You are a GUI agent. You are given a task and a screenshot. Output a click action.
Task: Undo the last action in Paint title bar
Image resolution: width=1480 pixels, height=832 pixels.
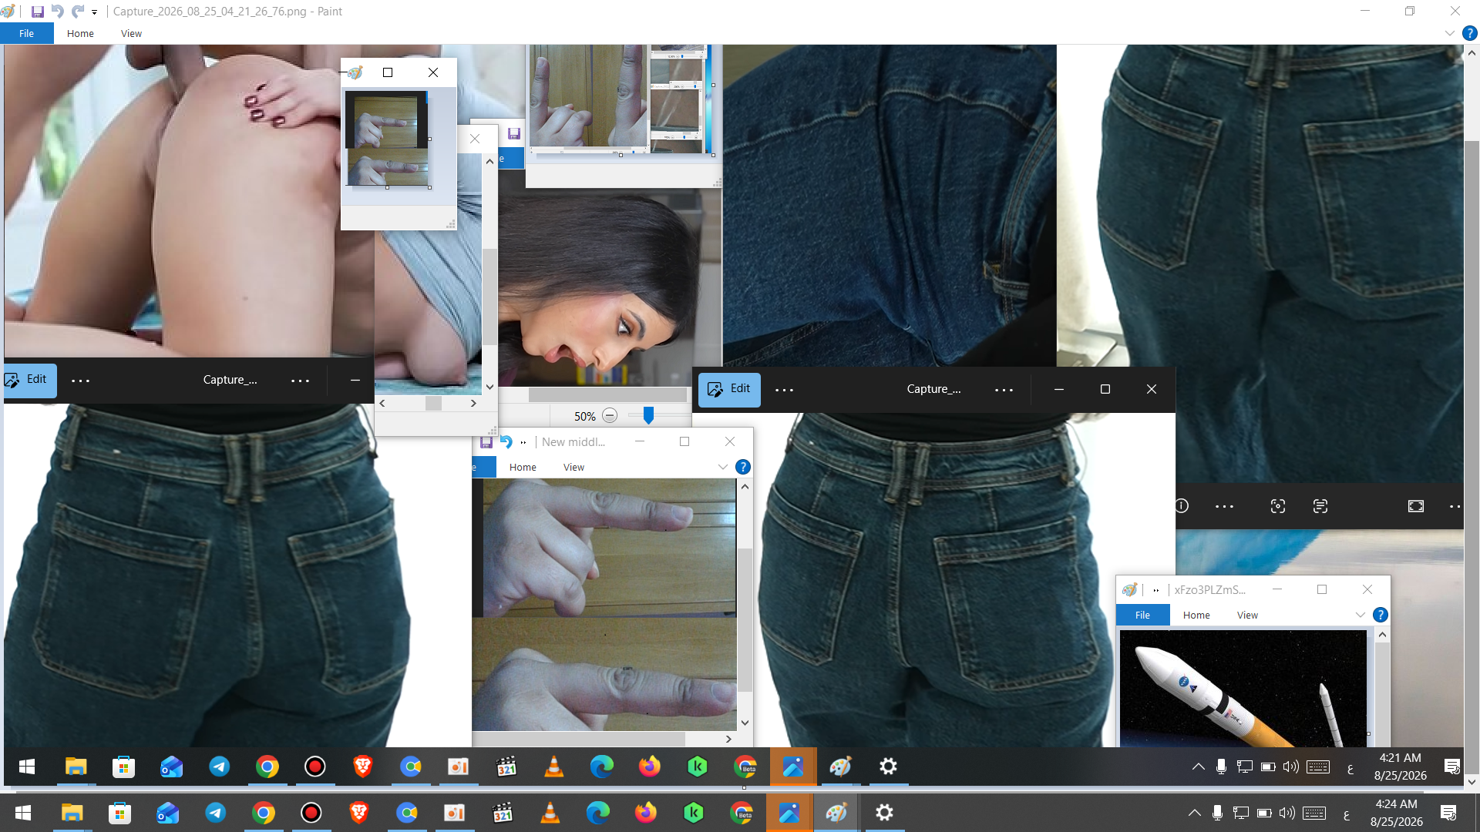pos(58,12)
